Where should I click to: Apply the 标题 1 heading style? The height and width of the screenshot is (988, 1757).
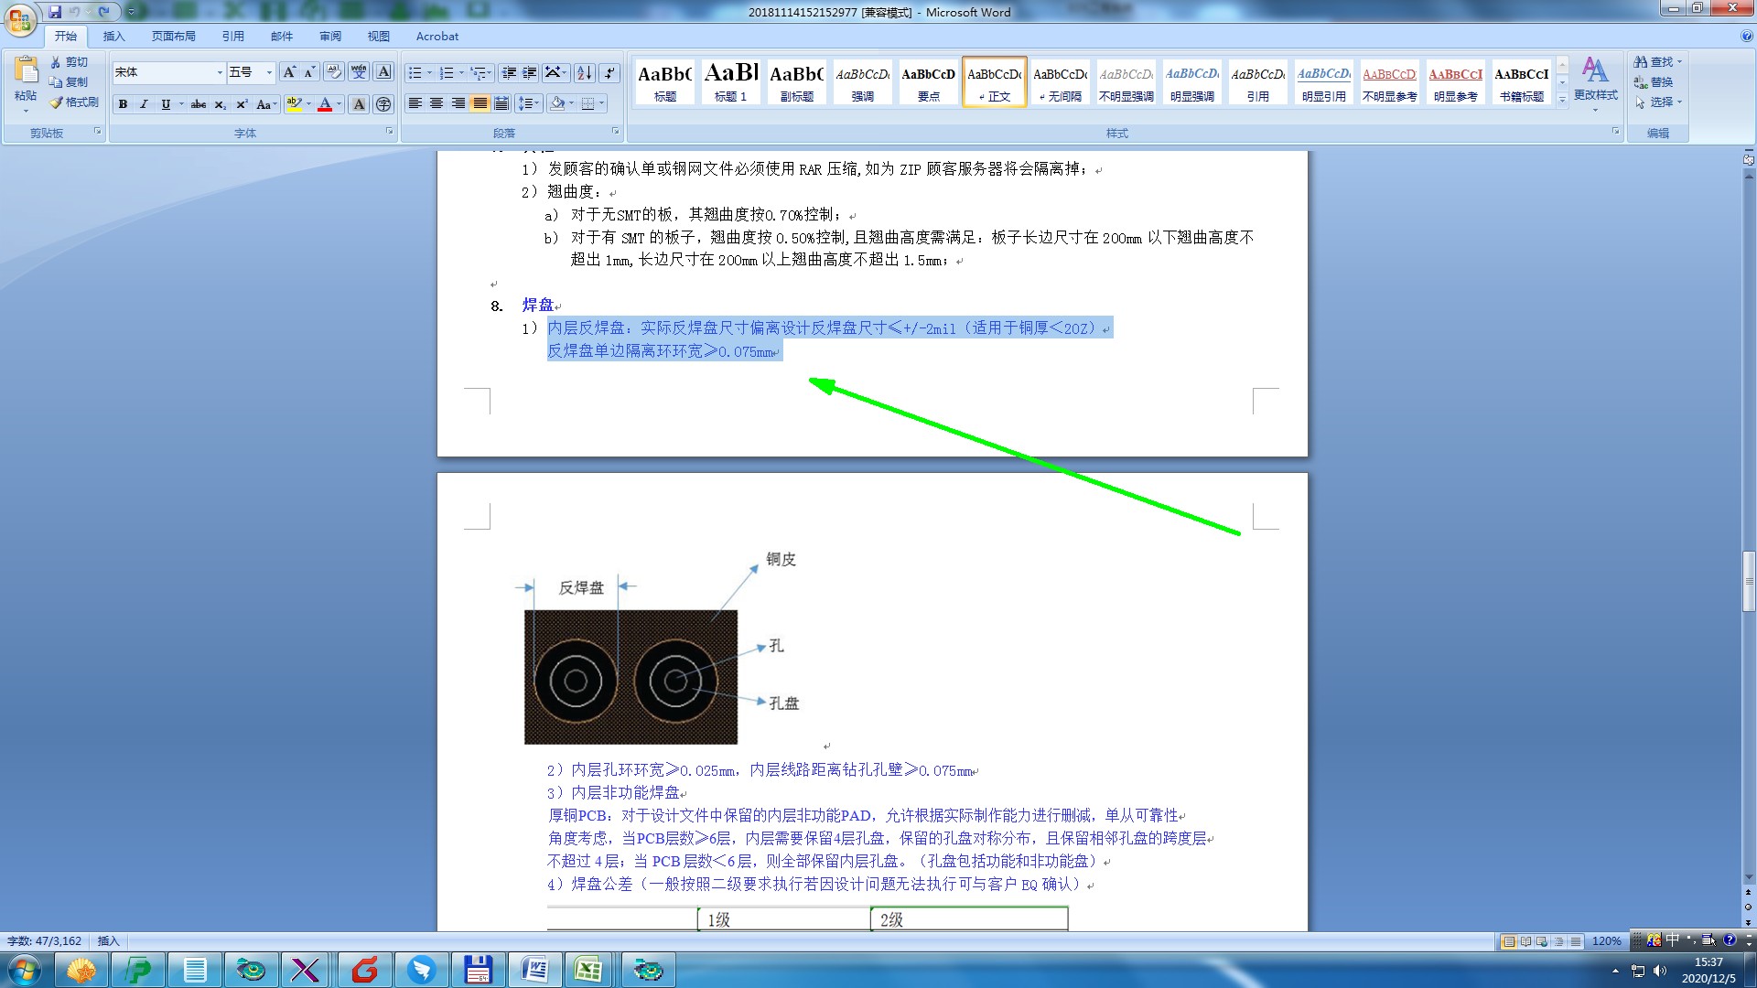click(730, 81)
